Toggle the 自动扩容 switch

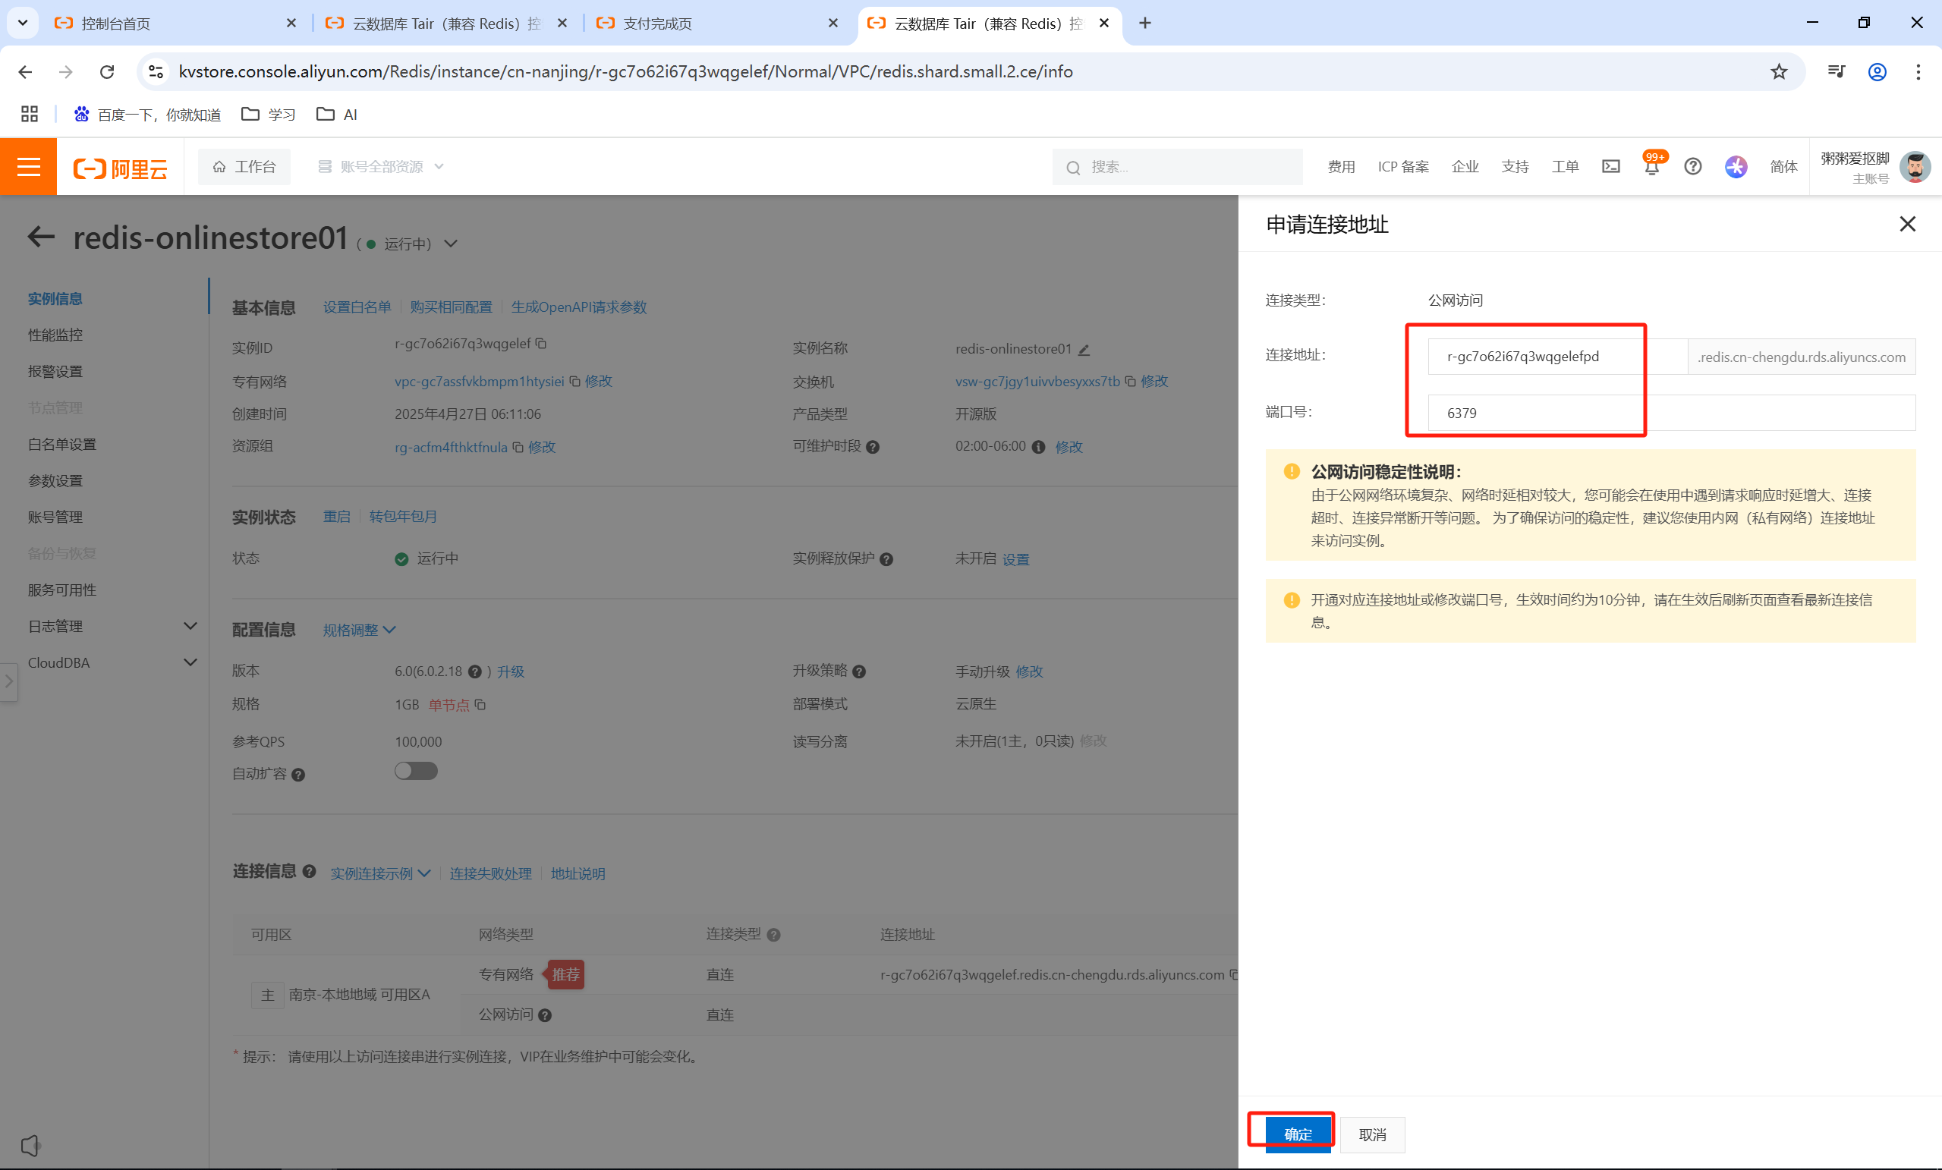pyautogui.click(x=415, y=771)
